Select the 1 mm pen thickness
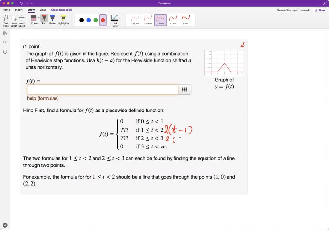The image size is (329, 230). click(186, 20)
